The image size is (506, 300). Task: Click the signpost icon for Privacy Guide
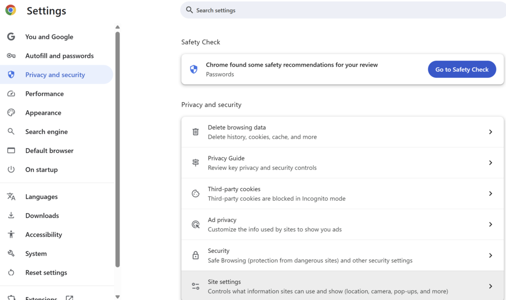click(x=195, y=162)
